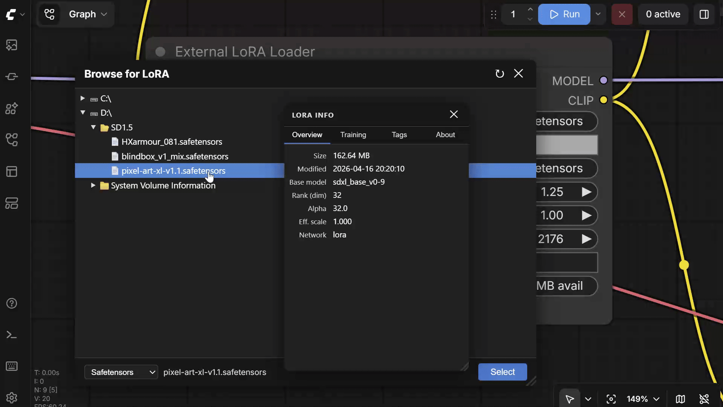Image resolution: width=723 pixels, height=407 pixels.
Task: Open the media assets sidebar icon
Action: click(x=12, y=45)
